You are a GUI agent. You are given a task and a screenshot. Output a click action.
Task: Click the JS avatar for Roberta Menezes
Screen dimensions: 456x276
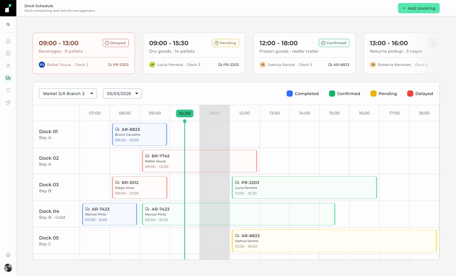coord(373,65)
